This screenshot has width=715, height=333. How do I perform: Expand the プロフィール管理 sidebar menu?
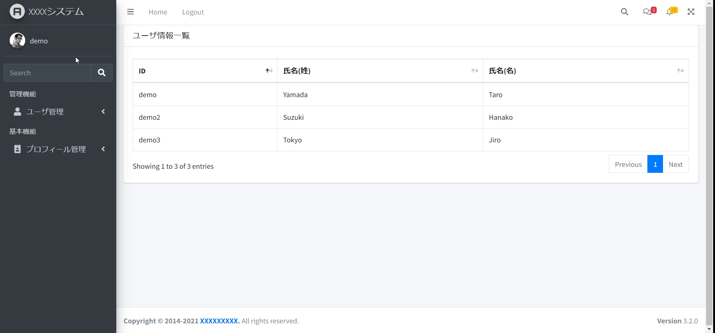[58, 149]
